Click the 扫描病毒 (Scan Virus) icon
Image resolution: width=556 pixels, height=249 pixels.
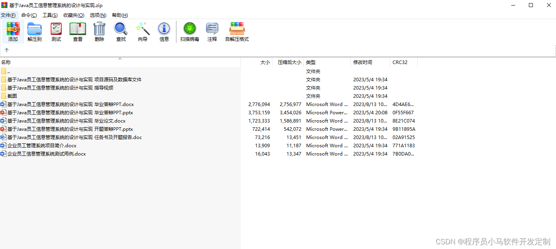(189, 31)
